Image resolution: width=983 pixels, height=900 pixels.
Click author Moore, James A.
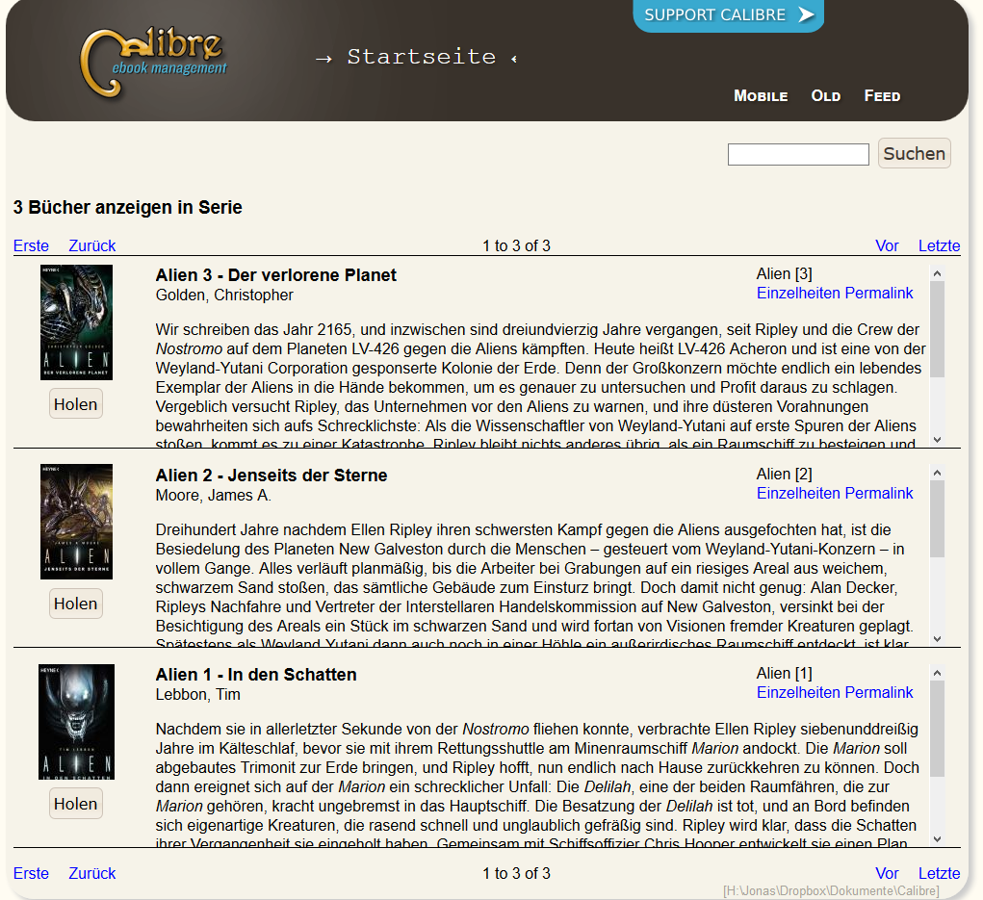214,495
